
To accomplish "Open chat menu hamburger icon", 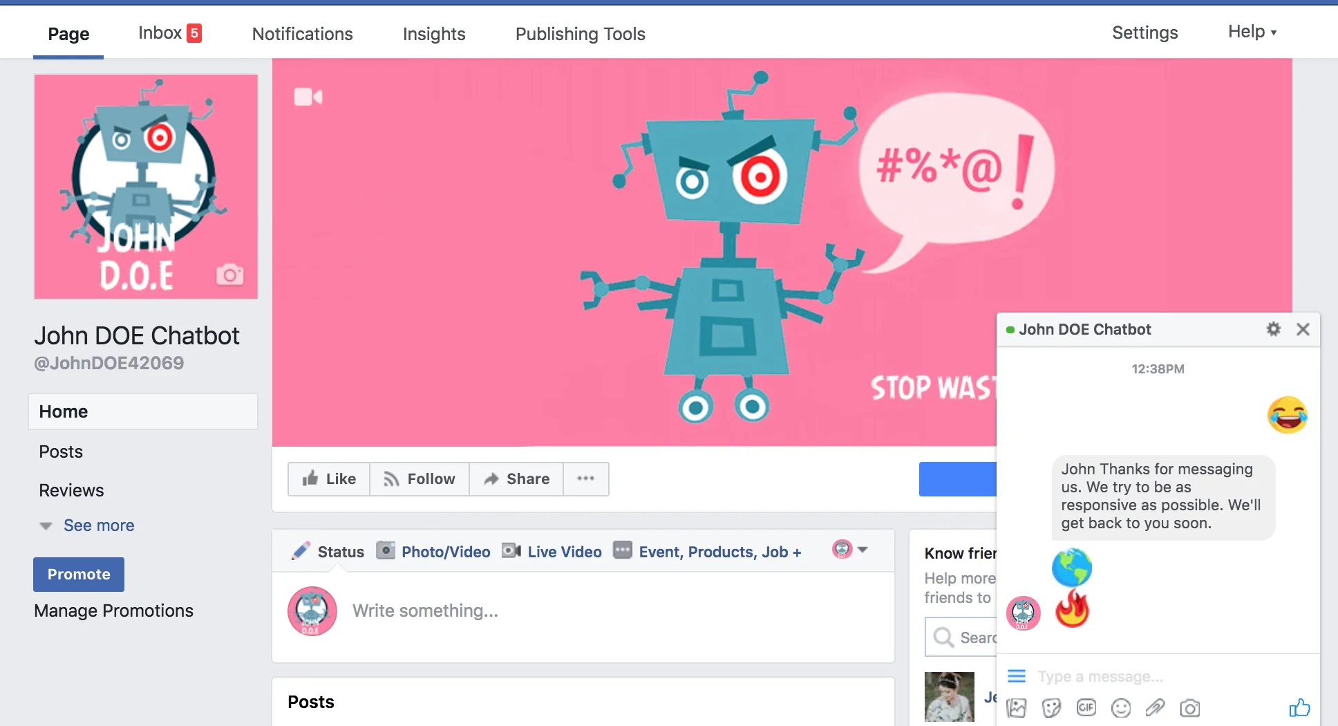I will [x=1017, y=676].
